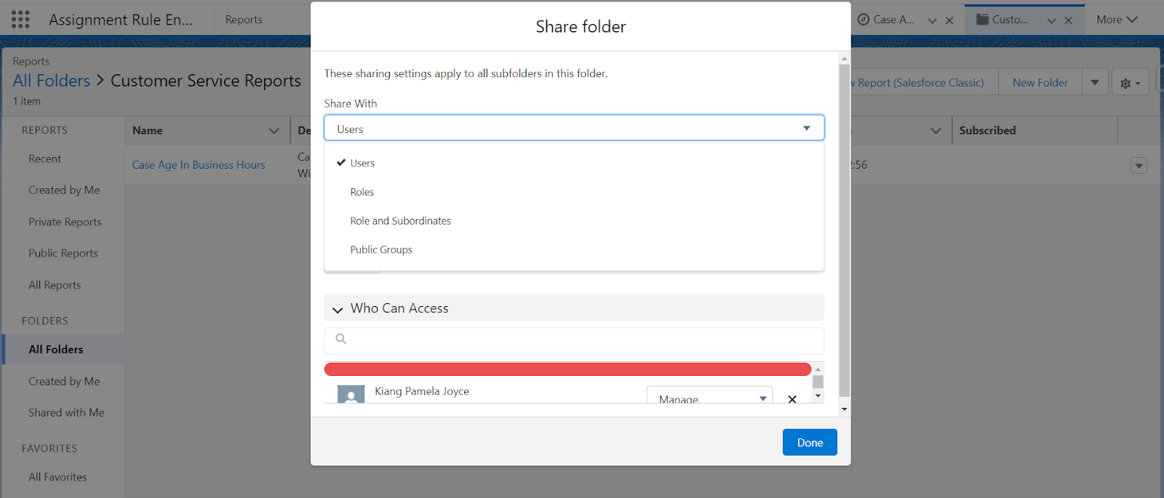Click the New Folder button
Viewport: 1164px width, 498px height.
pyautogui.click(x=1040, y=83)
